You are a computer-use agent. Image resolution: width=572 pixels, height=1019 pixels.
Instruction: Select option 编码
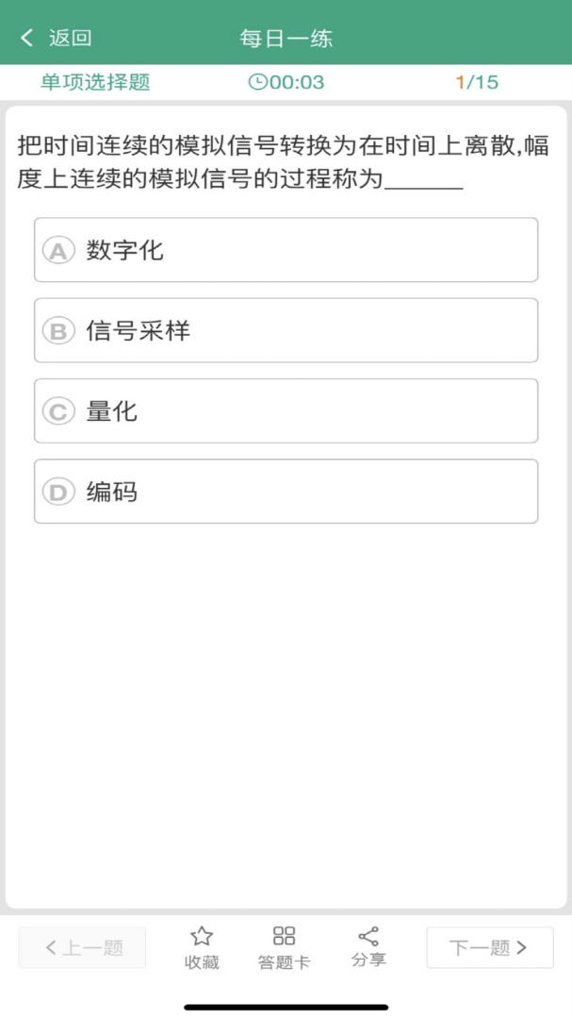286,492
